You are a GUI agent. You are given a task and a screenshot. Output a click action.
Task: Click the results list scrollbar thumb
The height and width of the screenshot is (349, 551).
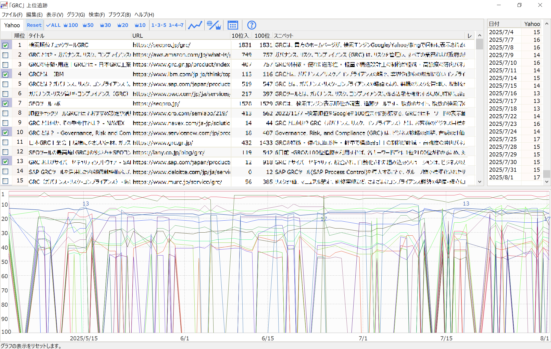[x=480, y=44]
